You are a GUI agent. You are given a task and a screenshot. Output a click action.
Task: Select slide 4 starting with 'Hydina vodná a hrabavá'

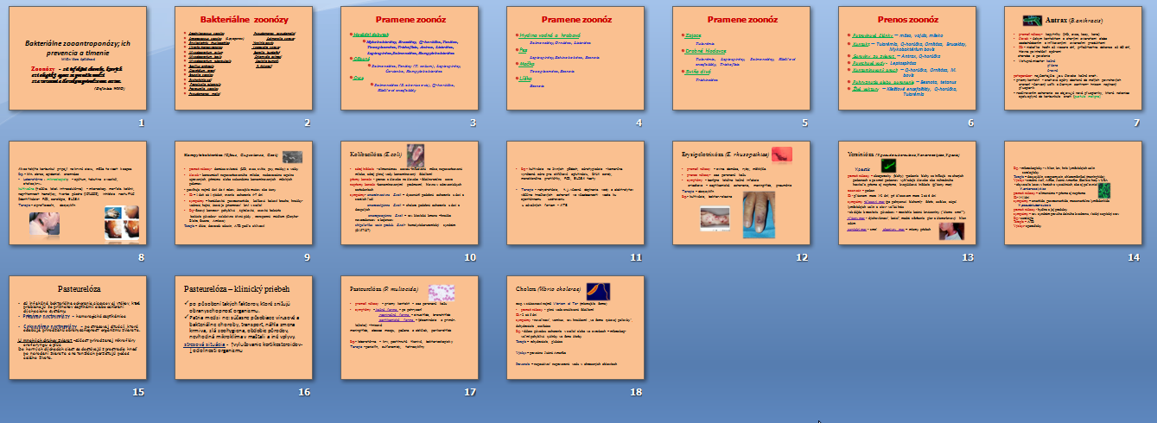(576, 58)
